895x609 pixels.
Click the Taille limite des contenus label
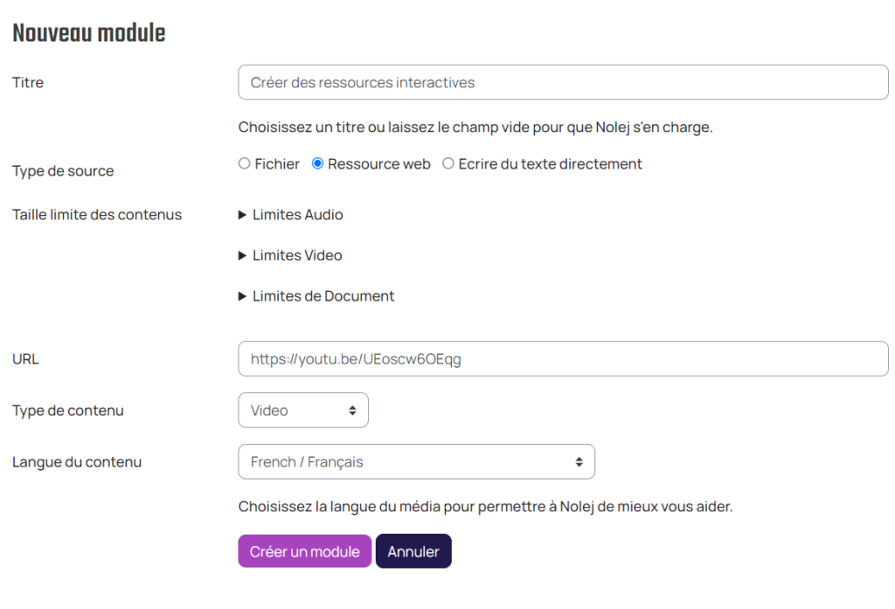[97, 215]
